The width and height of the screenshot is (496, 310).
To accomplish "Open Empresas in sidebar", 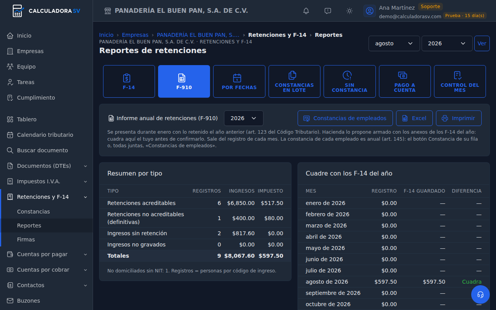I will click(x=46, y=51).
